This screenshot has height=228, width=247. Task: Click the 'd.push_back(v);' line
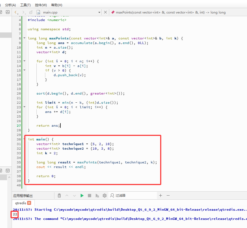70,75
